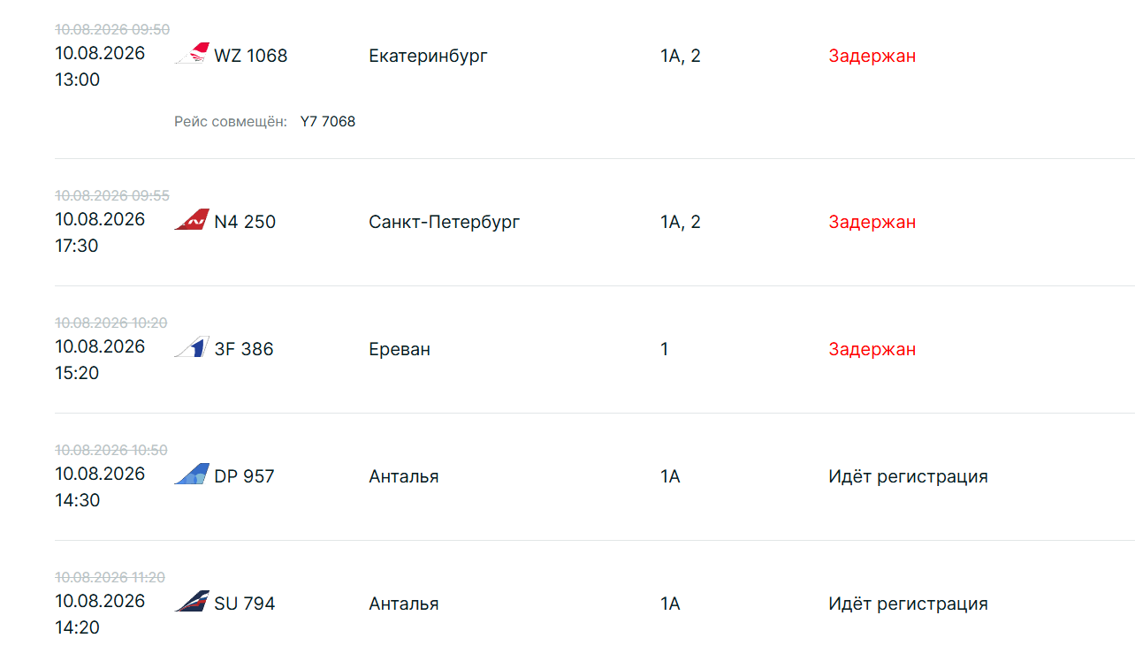Open flight SU 794 details
The height and width of the screenshot is (661, 1135).
245,604
